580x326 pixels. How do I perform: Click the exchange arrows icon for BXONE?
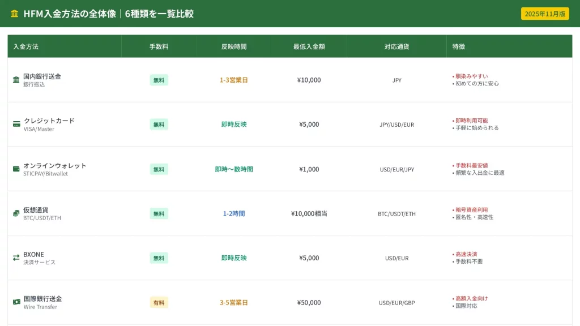click(x=16, y=258)
